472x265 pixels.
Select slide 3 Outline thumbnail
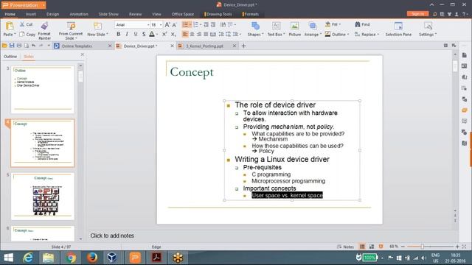point(43,90)
